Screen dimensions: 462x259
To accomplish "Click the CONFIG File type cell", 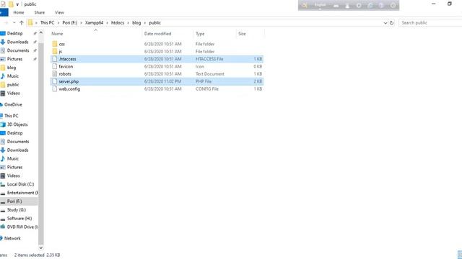I will (x=207, y=89).
